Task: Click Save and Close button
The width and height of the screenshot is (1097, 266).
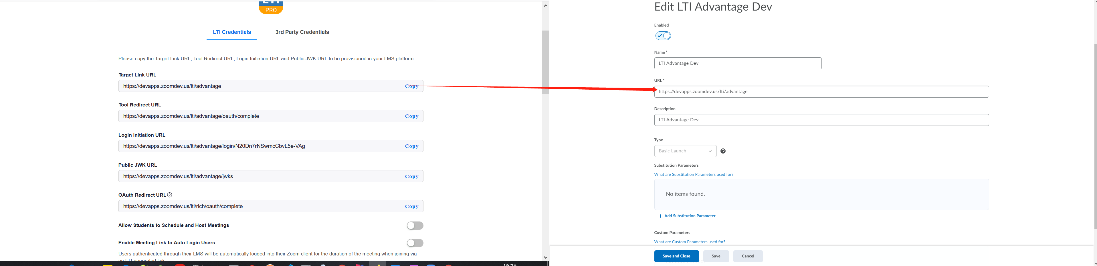Action: click(x=676, y=256)
